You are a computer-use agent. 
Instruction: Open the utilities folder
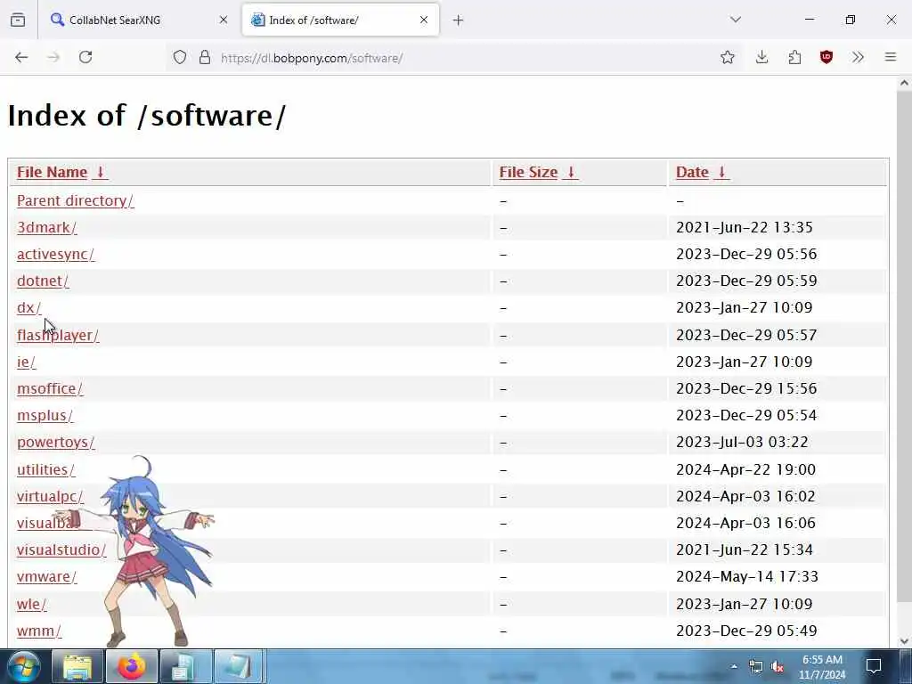(46, 469)
